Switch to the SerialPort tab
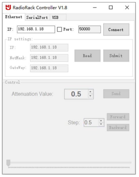The height and width of the screenshot is (177, 139). tap(37, 17)
